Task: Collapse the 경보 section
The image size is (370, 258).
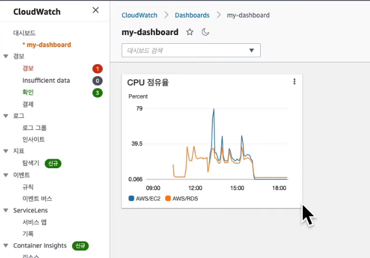Action: [x=6, y=56]
